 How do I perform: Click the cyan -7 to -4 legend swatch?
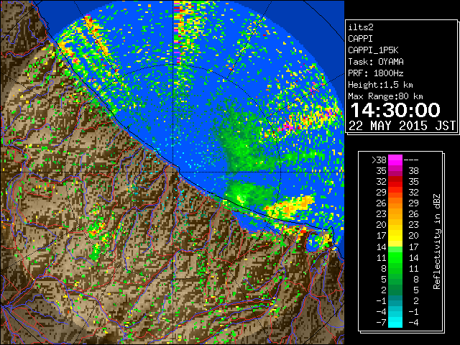tap(395, 323)
